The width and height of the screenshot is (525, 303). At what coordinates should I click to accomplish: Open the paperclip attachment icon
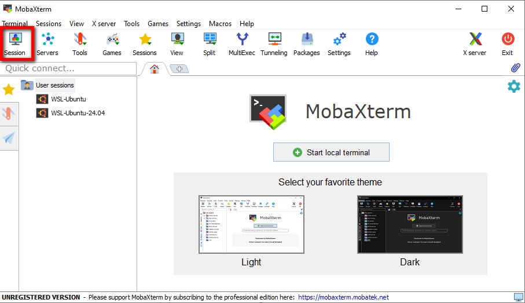515,68
